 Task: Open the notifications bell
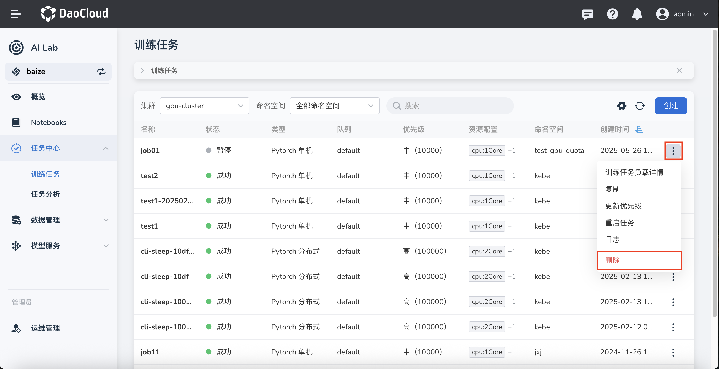pyautogui.click(x=637, y=14)
